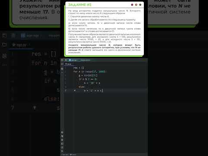Click the 'if n % 2 == 0:' line
The width and height of the screenshot is (208, 156).
[88, 79]
